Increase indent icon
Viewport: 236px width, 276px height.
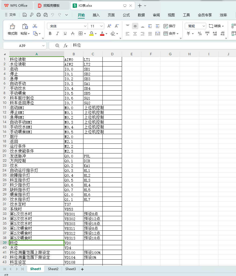(x=157, y=26)
